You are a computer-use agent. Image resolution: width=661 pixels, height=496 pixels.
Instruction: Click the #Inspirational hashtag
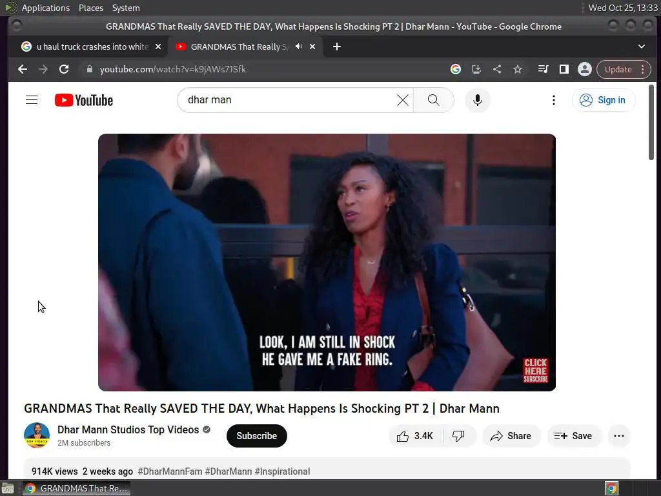tap(283, 471)
